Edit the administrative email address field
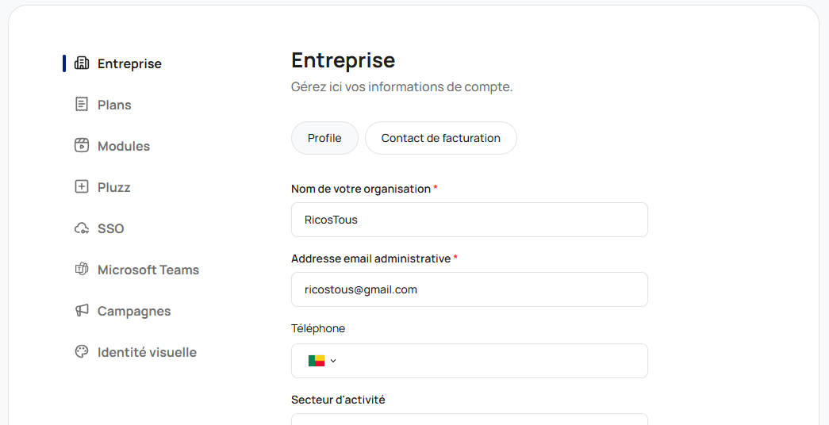The width and height of the screenshot is (829, 425). [470, 289]
